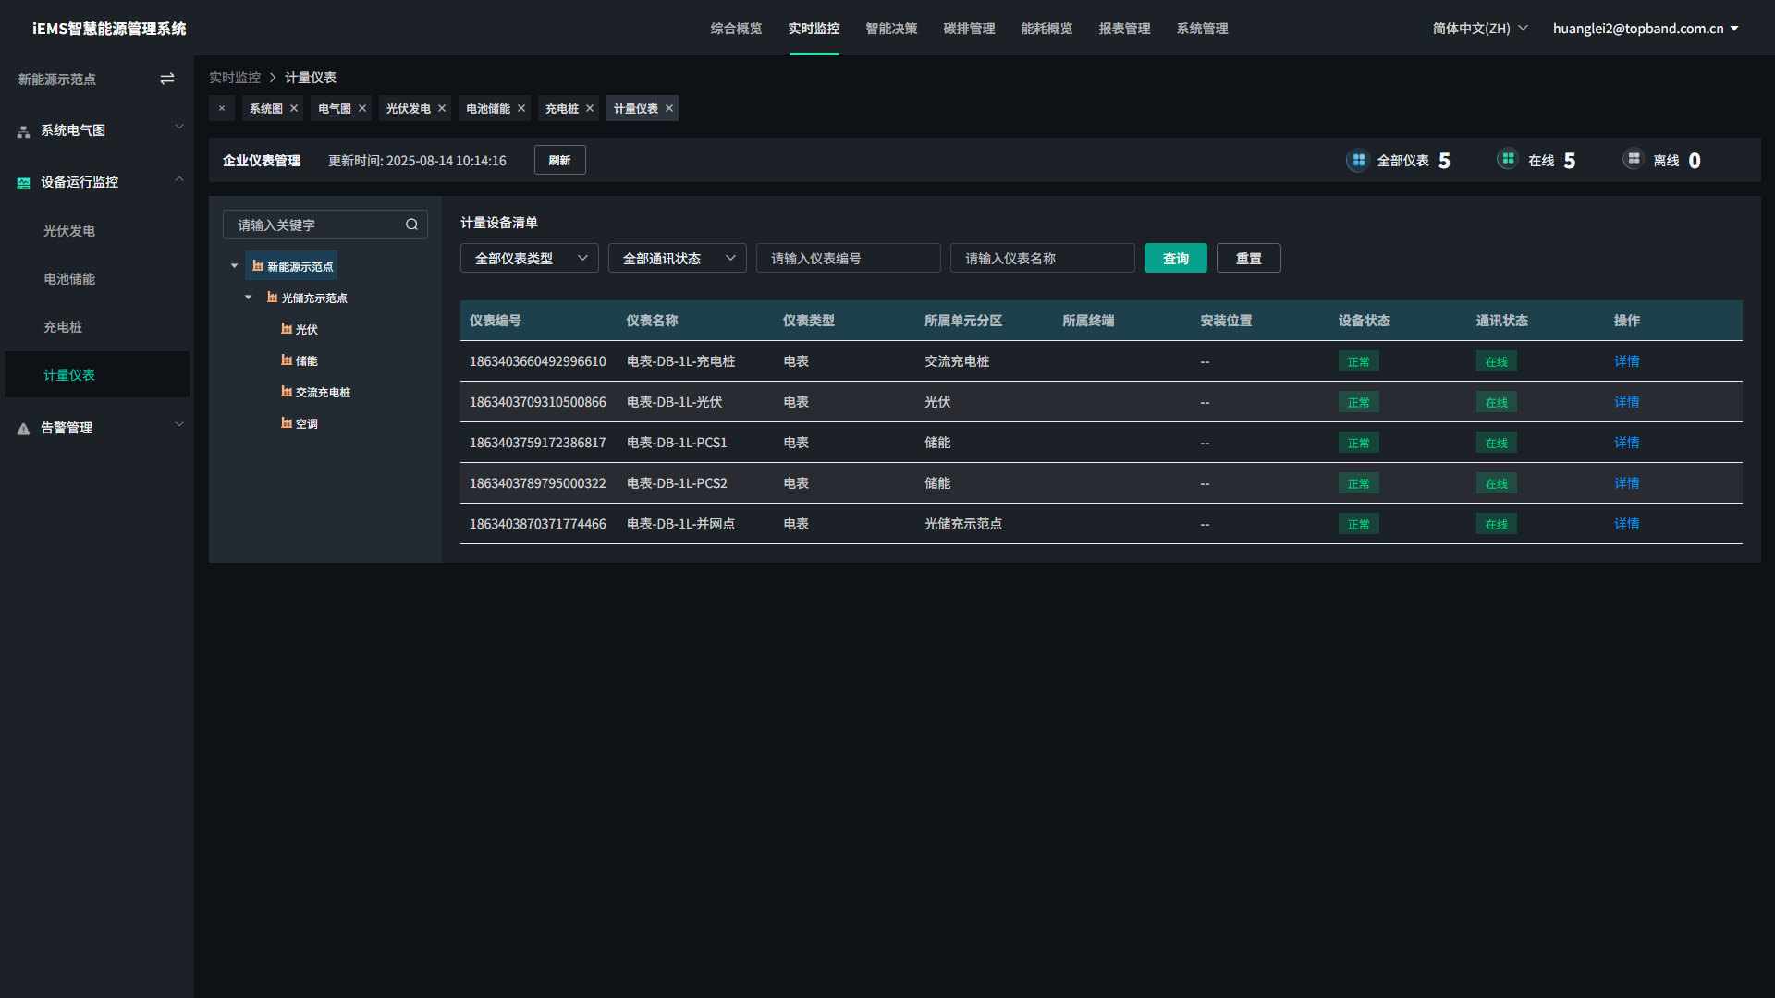Collapse the 光储充示范点 tree node

[x=248, y=297]
